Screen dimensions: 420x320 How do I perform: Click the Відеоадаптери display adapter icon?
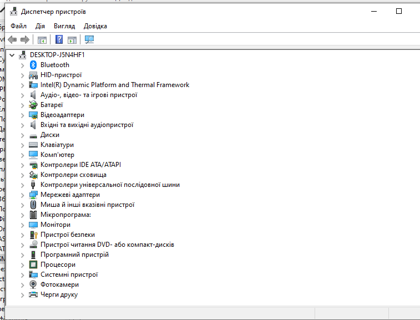point(33,115)
